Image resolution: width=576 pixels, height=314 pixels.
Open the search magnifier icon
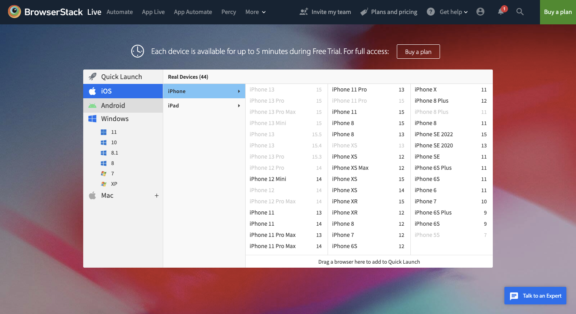pyautogui.click(x=520, y=12)
